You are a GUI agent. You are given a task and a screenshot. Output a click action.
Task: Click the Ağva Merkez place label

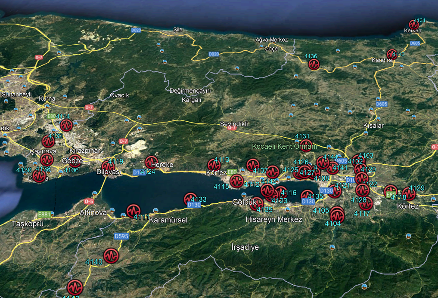(x=271, y=40)
